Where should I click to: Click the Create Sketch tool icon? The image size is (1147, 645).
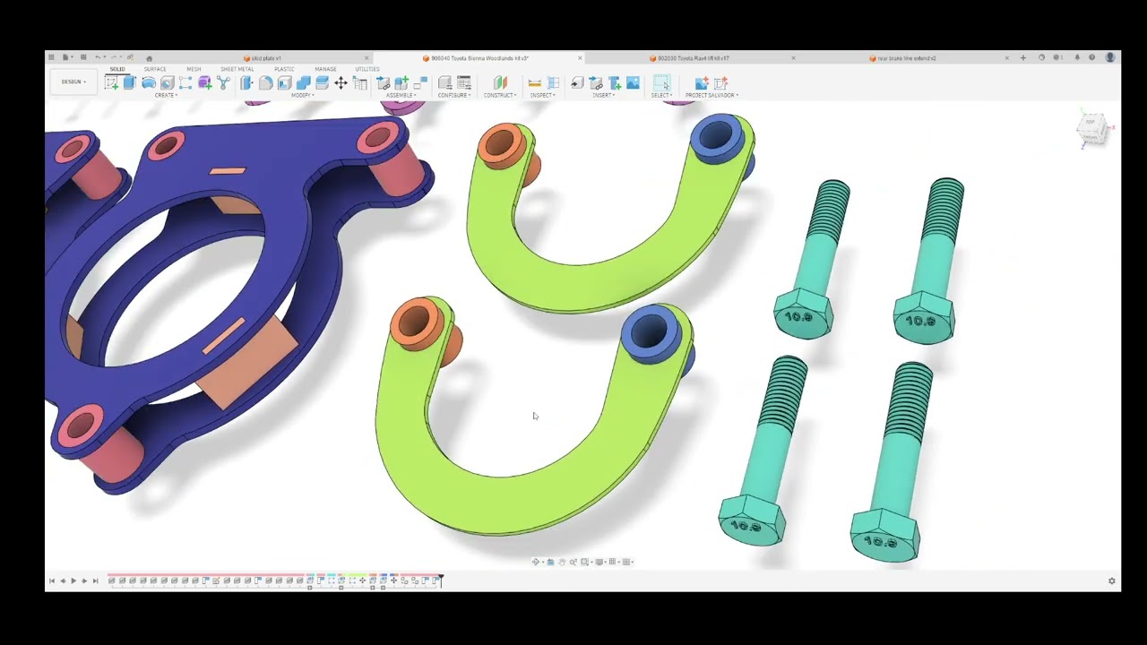(x=111, y=82)
